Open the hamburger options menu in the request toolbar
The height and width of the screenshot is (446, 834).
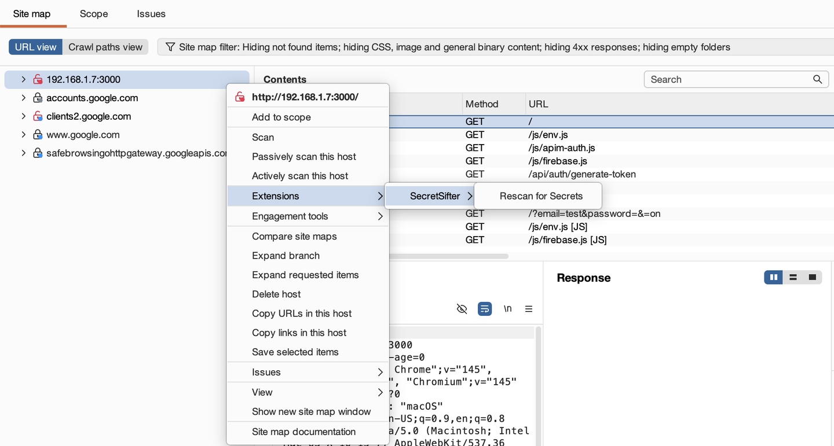529,309
